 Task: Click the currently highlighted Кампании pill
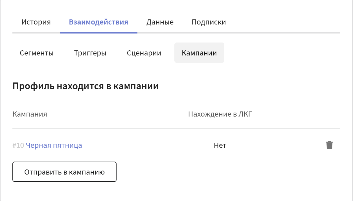(x=199, y=53)
